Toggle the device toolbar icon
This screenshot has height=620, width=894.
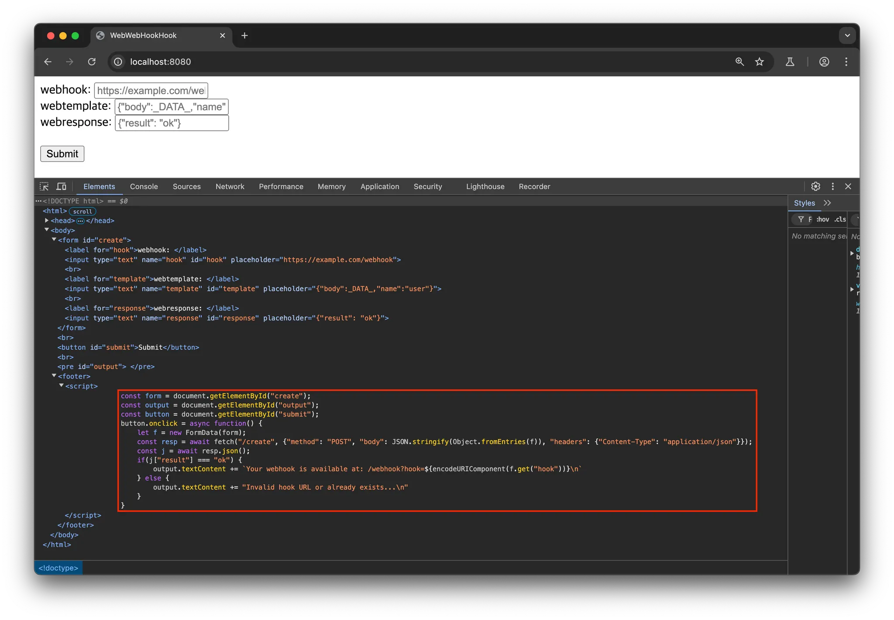click(62, 187)
